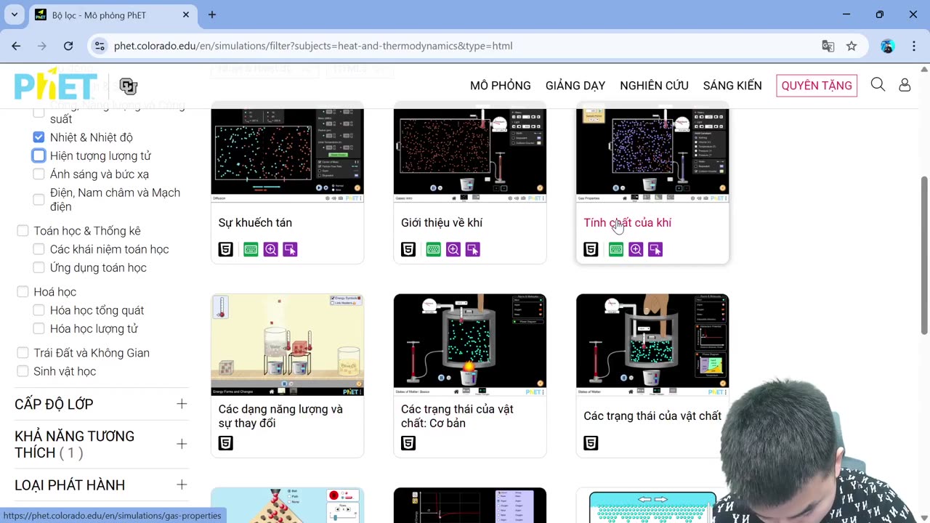Reload the page with the refresh icon
930x523 pixels.
68,46
